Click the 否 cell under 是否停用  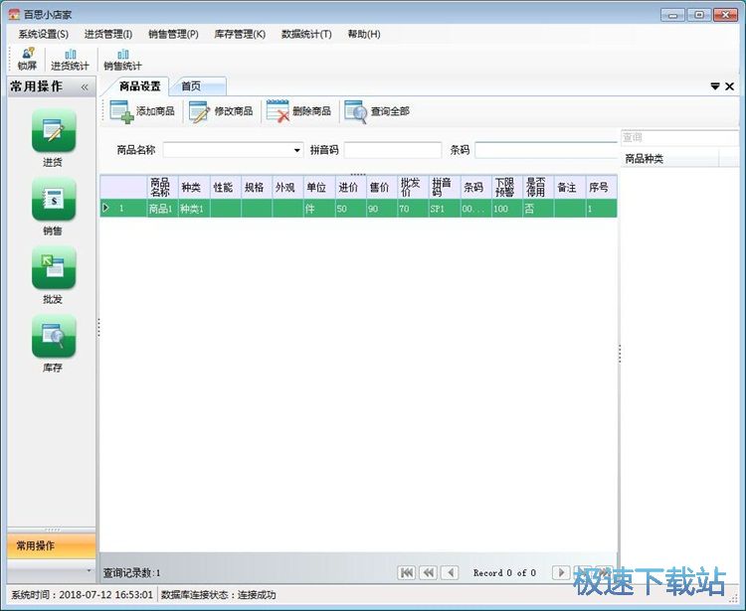click(538, 209)
